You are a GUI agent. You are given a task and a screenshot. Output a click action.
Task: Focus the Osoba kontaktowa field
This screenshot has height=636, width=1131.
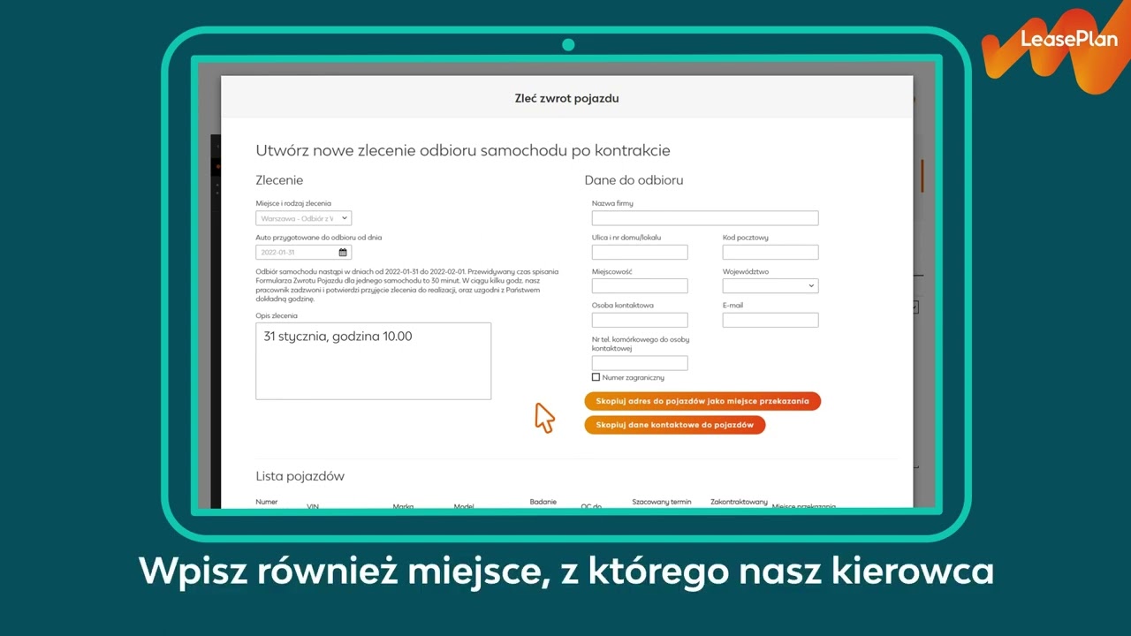[x=640, y=320]
